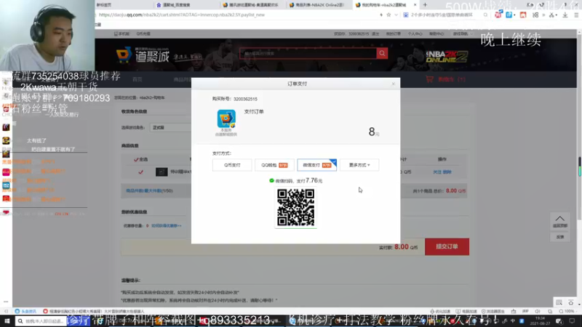Expand 更多方式 payment dropdown
The image size is (582, 327).
(359, 165)
